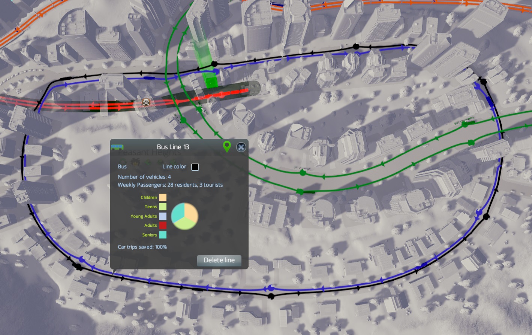Click the "Car trips saved: 100%" text
Screen dimensions: 532x335
142,247
